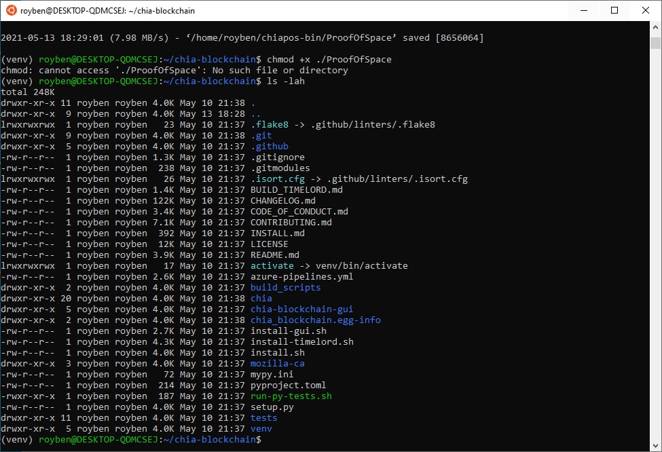Click the '.github' directory name
This screenshot has width=662, height=452.
270,147
